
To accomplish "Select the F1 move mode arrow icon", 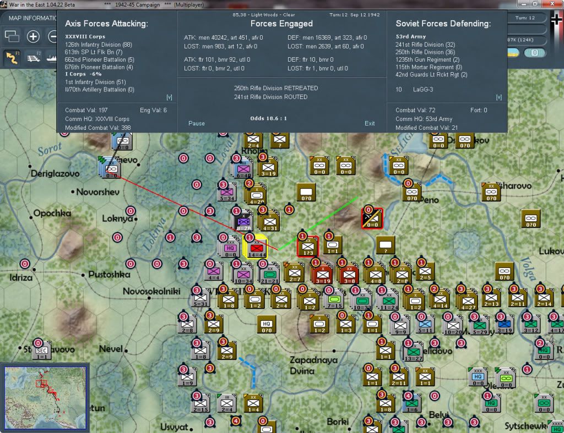I will tap(12, 58).
